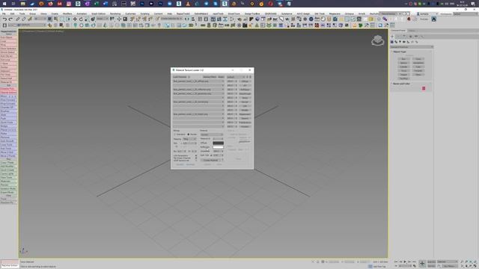Activate Select and Move tool
Image resolution: width=479 pixels, height=269 pixels.
click(x=75, y=19)
